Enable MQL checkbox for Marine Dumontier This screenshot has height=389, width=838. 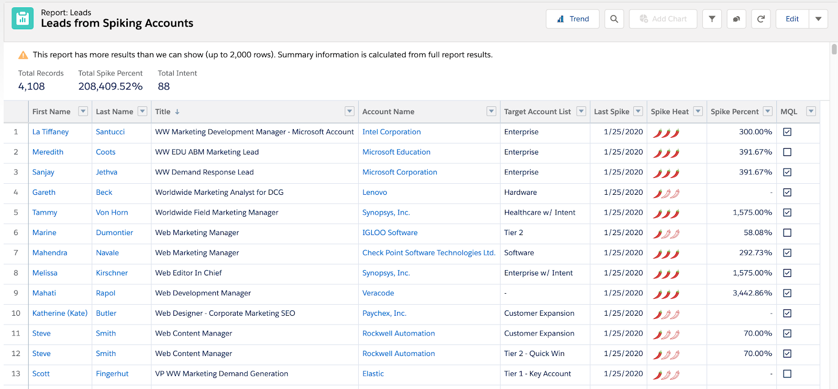(x=787, y=232)
